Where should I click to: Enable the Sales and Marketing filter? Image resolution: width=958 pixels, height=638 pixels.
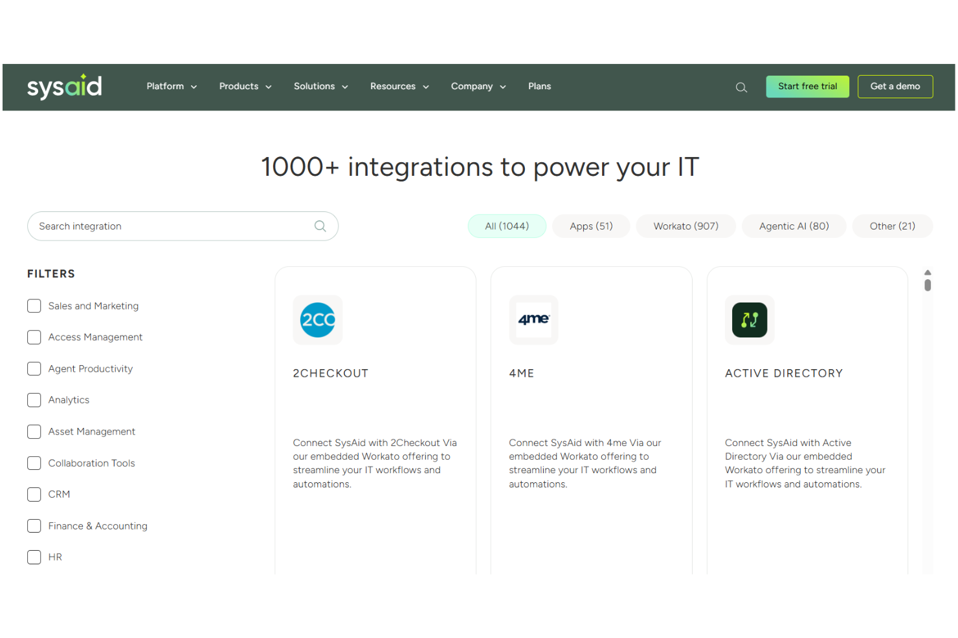point(34,306)
